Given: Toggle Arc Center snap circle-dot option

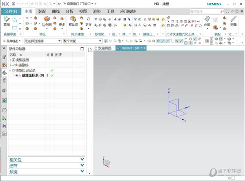Looking at the screenshot, I should (186, 42).
